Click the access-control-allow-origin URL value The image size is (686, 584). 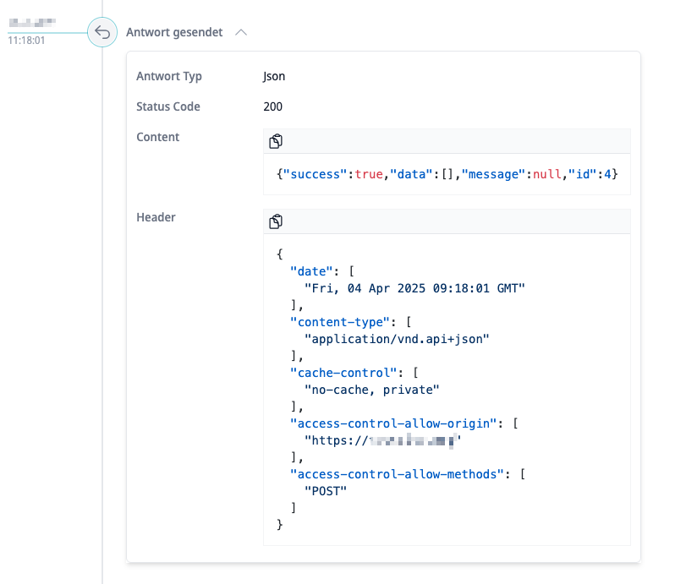[x=381, y=440]
